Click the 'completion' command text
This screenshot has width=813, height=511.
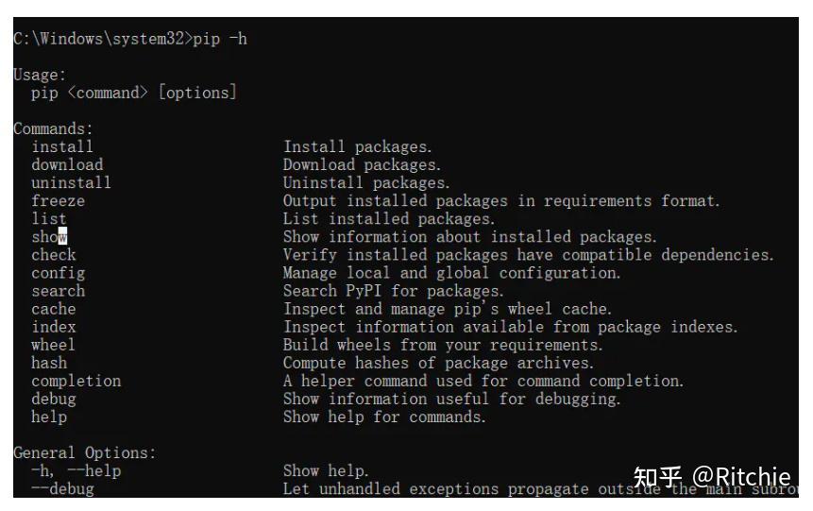(76, 382)
